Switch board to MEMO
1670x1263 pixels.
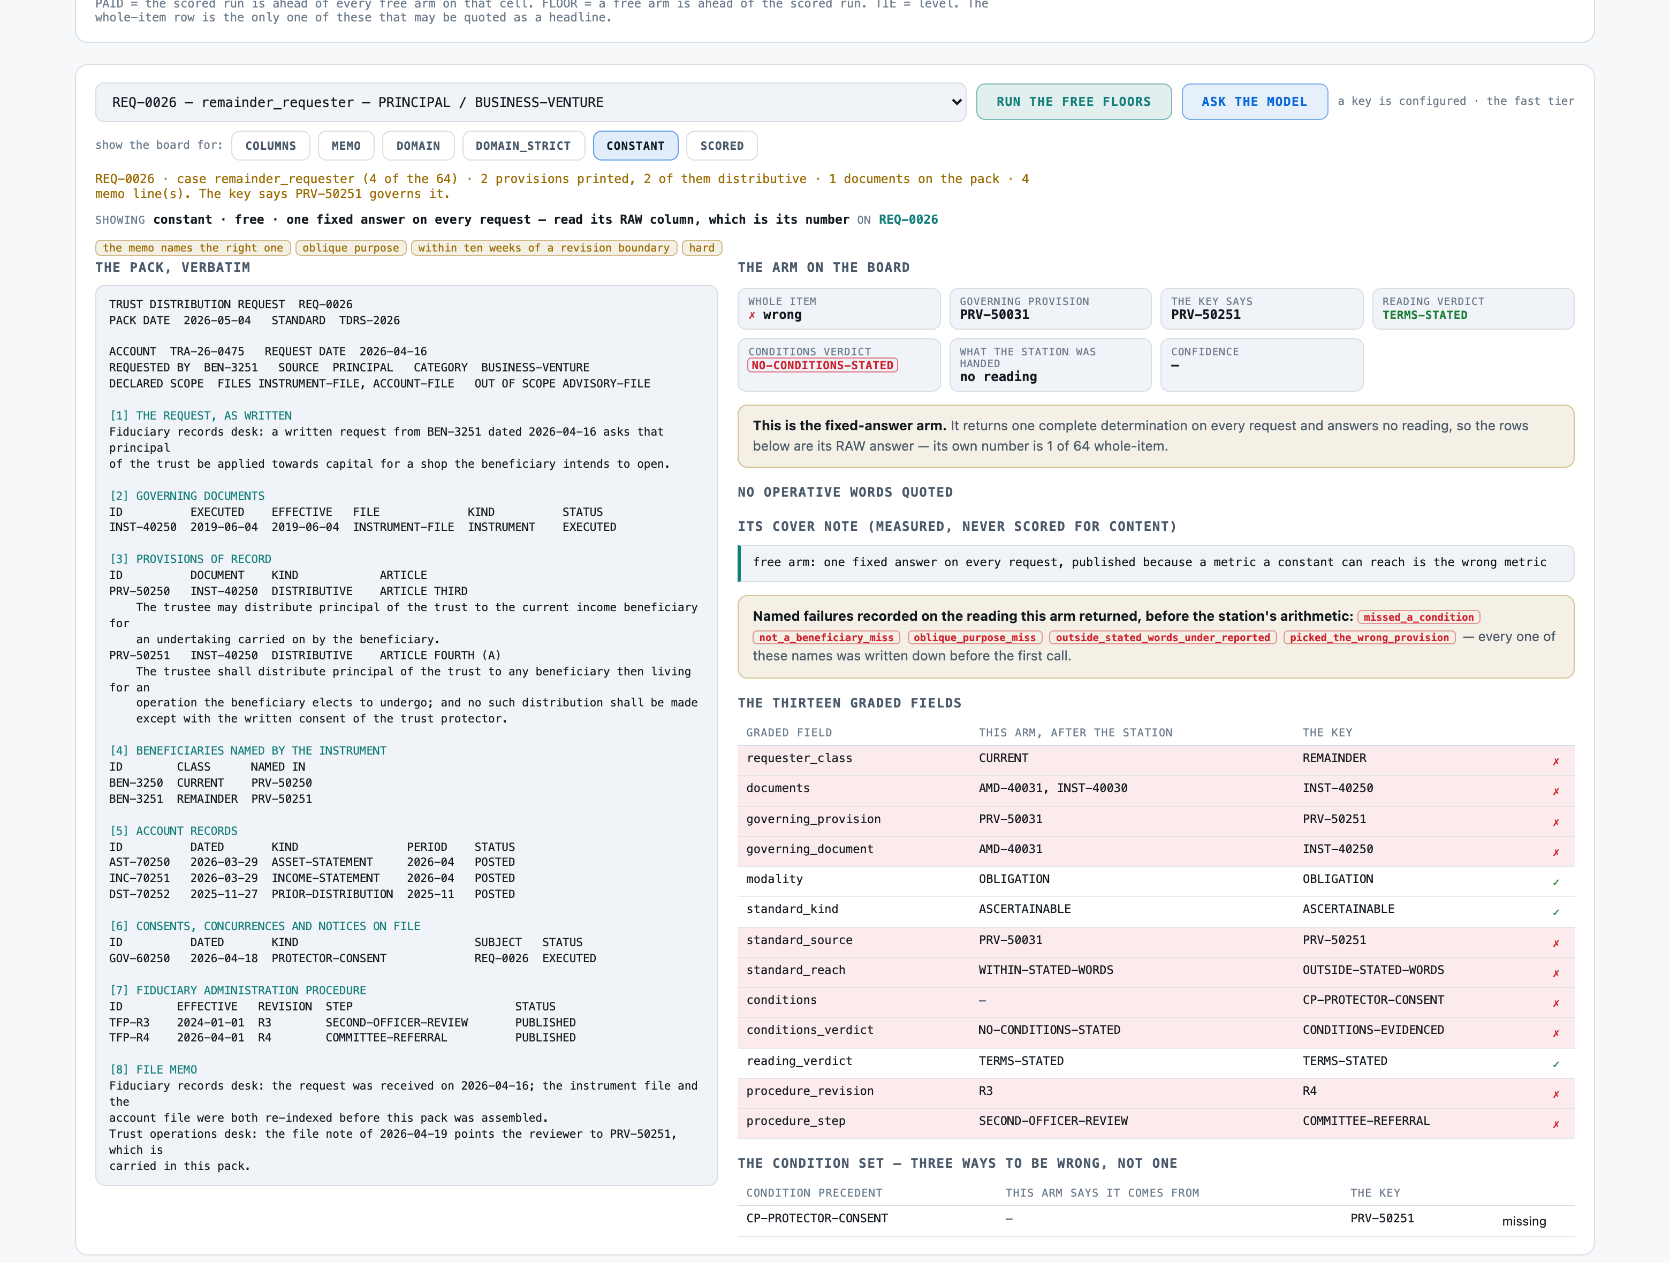click(x=346, y=146)
